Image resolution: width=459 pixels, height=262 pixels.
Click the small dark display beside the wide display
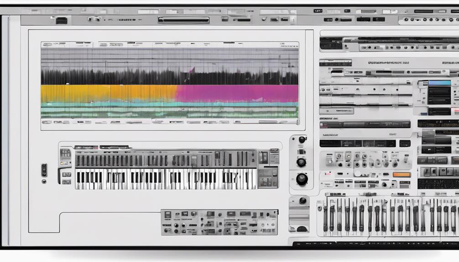pyautogui.click(x=406, y=144)
